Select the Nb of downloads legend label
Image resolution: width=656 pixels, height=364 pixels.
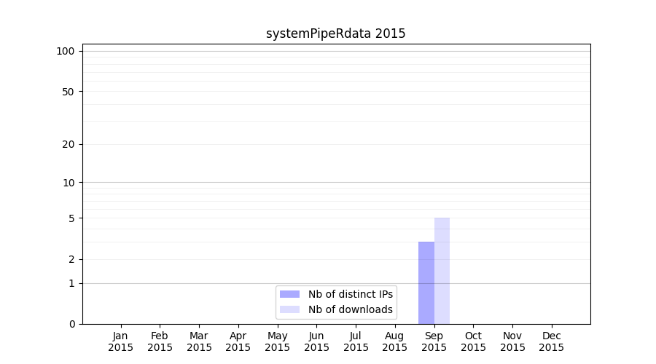click(x=350, y=309)
